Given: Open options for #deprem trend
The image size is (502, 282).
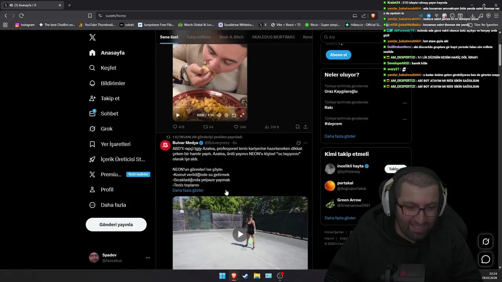Looking at the screenshot, I should 405,119.
